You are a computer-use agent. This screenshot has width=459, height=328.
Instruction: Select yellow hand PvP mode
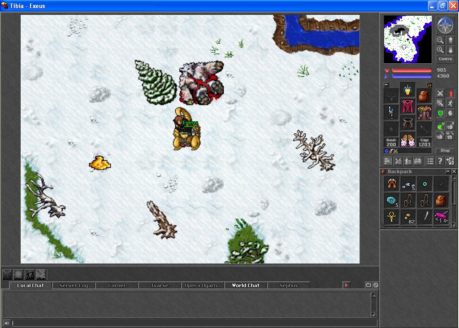pyautogui.click(x=440, y=136)
